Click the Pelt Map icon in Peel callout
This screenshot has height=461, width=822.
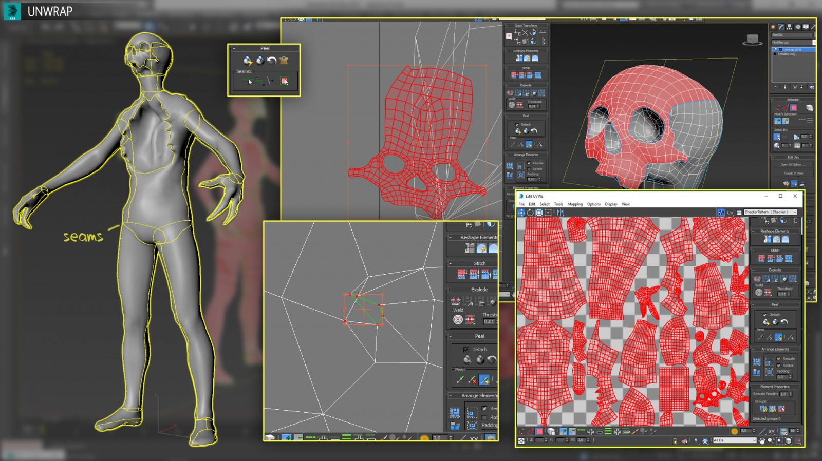tap(284, 61)
